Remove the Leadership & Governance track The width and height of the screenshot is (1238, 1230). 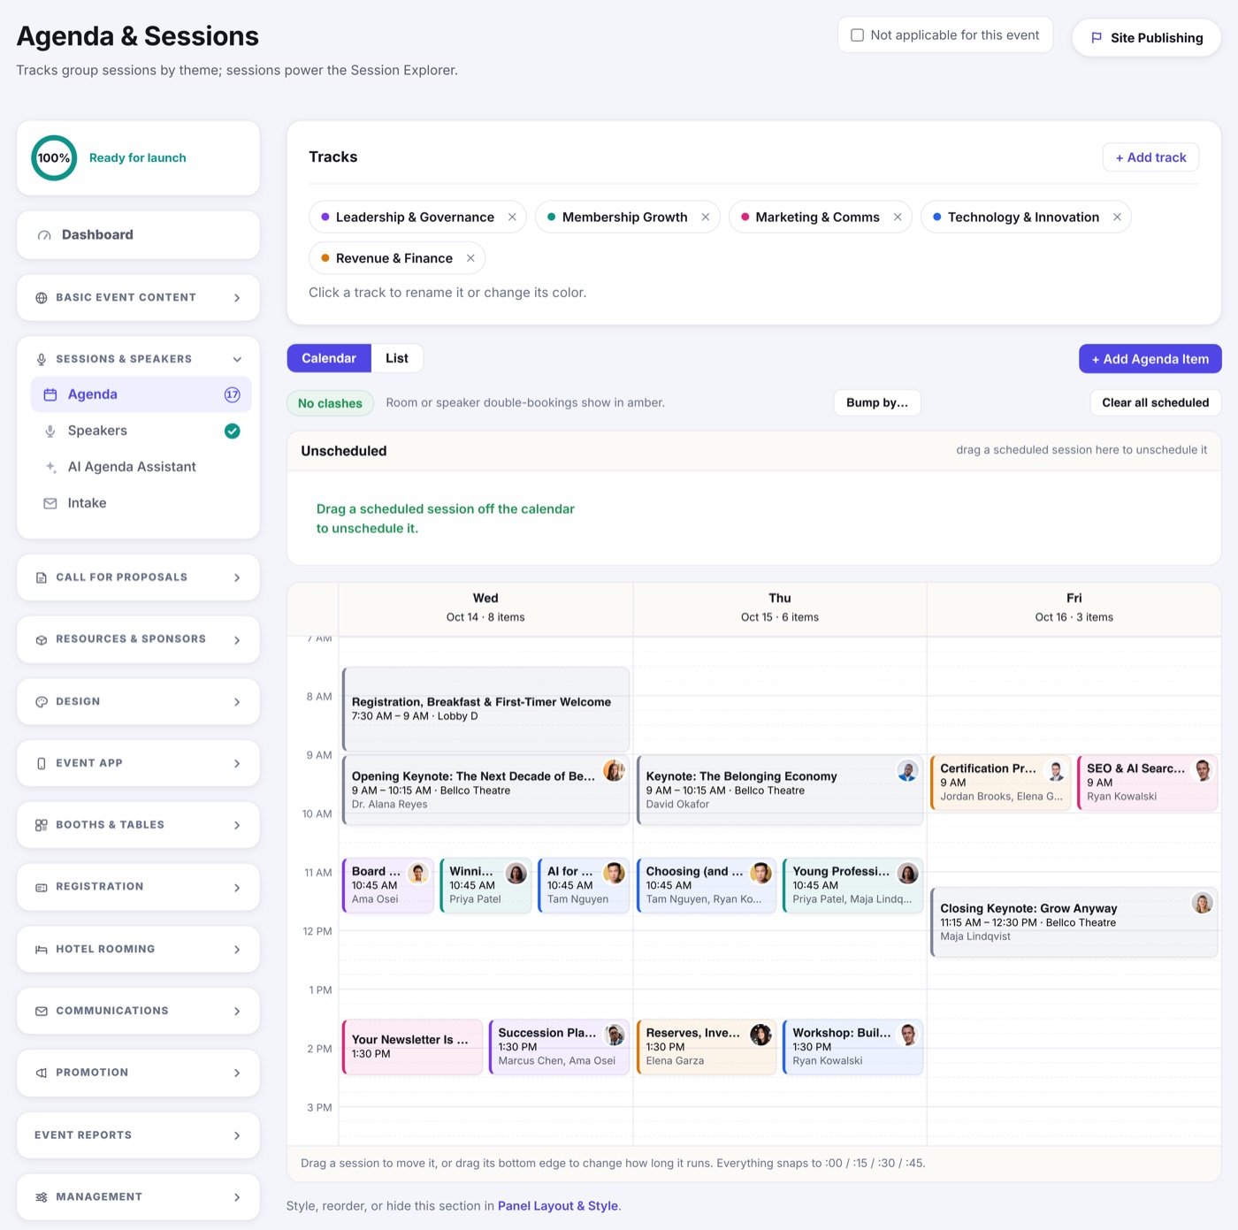pos(512,218)
